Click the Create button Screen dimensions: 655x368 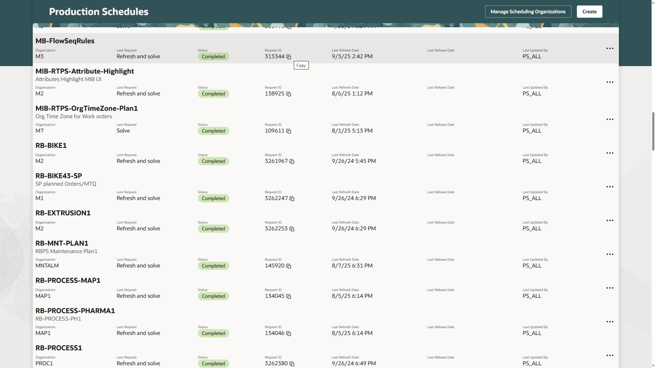pos(589,11)
